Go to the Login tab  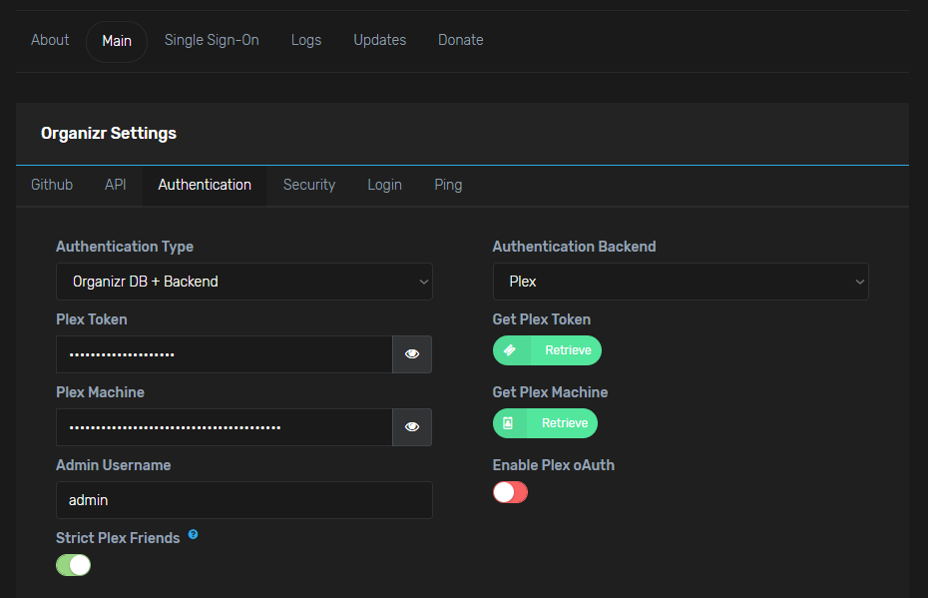tap(384, 185)
